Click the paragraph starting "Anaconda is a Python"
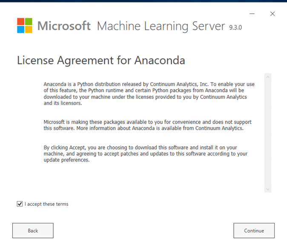This screenshot has width=287, height=246. tap(149, 93)
